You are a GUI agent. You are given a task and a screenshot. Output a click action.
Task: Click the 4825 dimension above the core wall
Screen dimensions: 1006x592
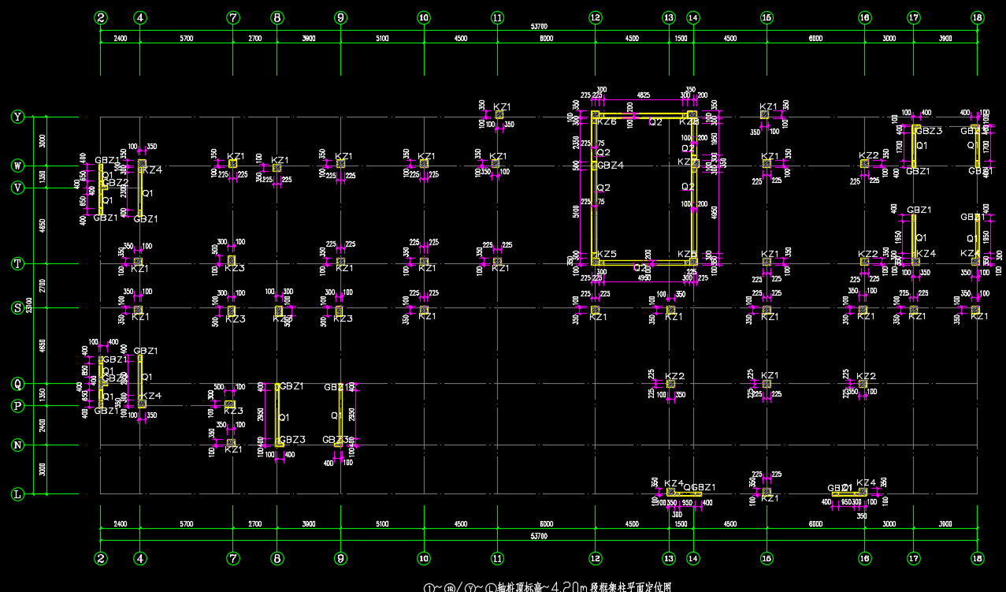[x=644, y=95]
